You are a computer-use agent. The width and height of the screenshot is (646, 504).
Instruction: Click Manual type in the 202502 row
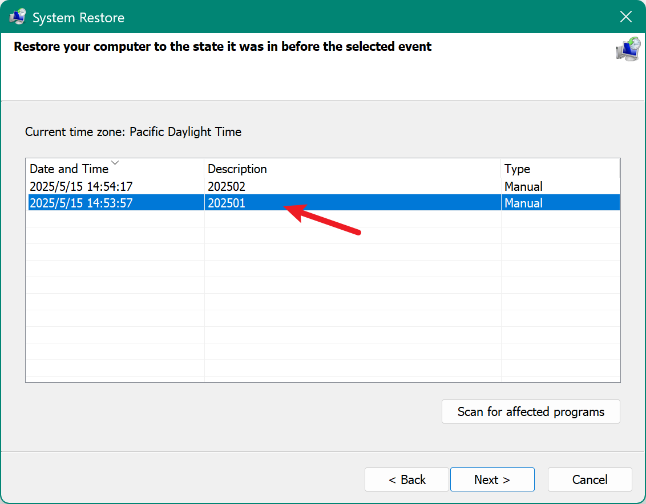coord(523,186)
